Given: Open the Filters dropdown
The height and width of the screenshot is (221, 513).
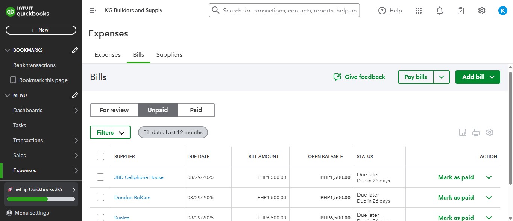Looking at the screenshot, I should pos(110,132).
